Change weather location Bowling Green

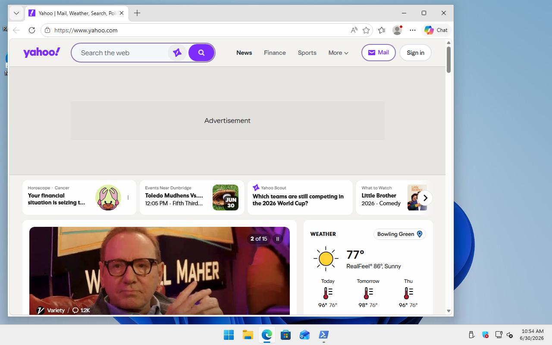[x=400, y=234]
